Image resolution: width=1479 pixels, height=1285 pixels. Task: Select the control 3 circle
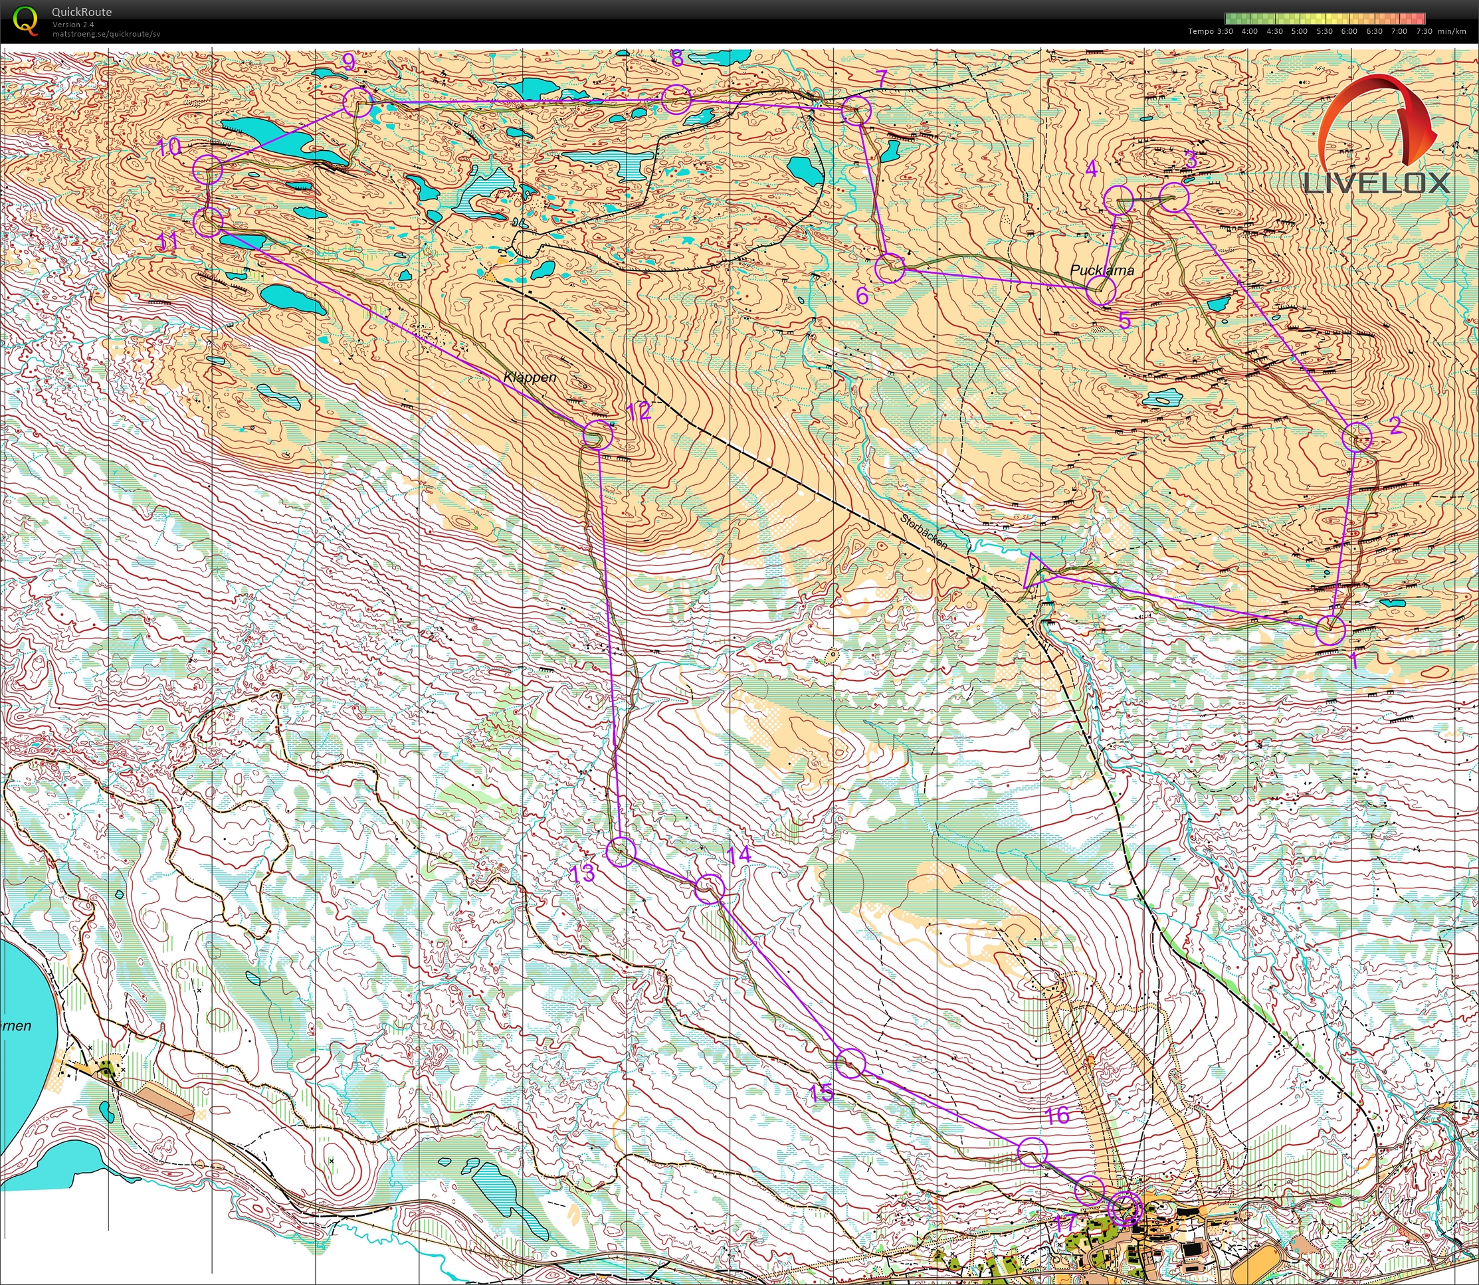tap(1173, 198)
